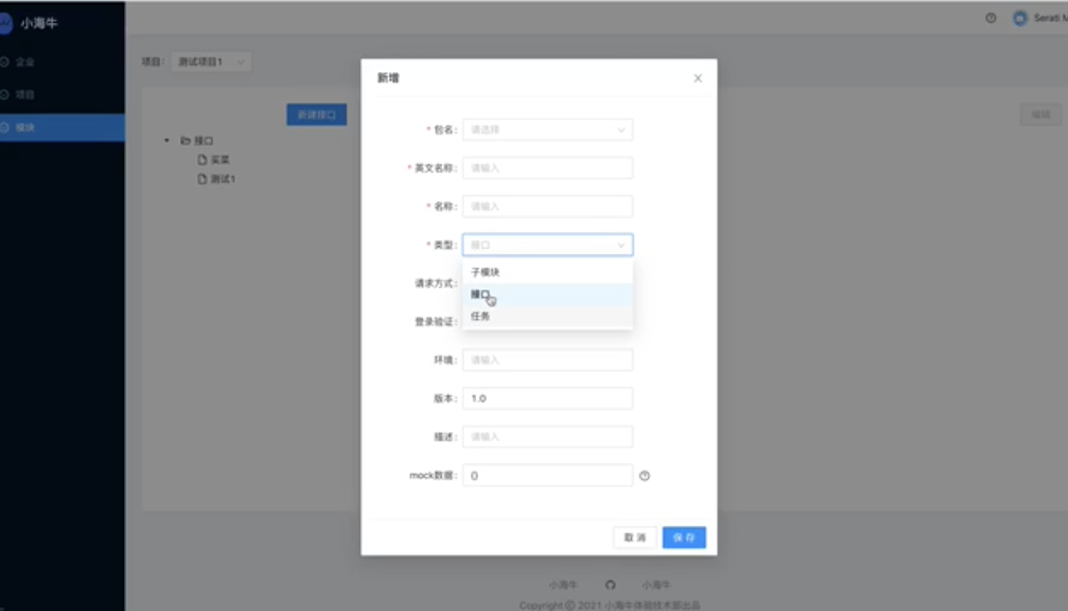Focus the 描述 input field
This screenshot has width=1068, height=611.
pyautogui.click(x=548, y=437)
